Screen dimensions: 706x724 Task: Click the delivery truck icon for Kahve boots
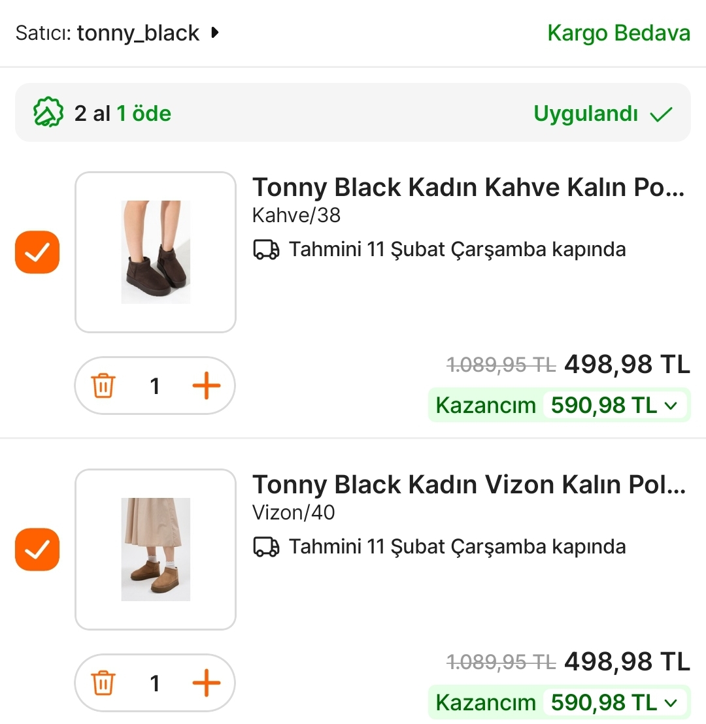(266, 250)
